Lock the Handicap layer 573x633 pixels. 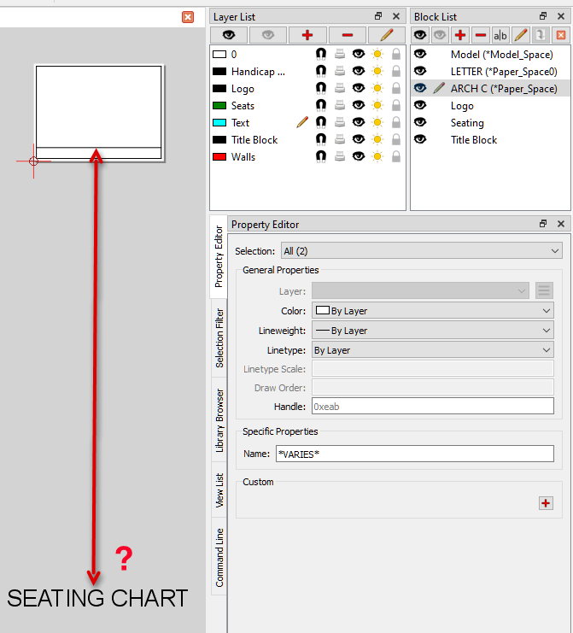pos(396,71)
